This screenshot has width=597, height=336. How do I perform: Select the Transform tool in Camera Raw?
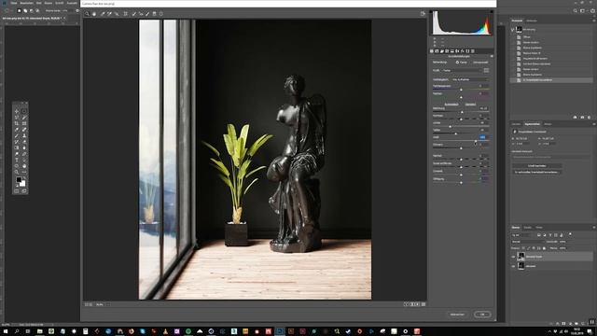126,14
